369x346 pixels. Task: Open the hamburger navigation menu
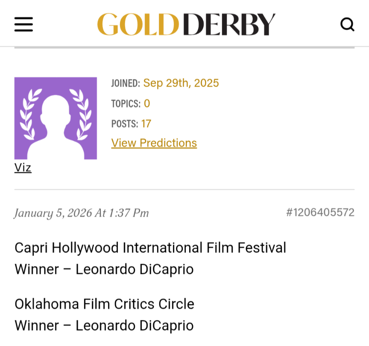pyautogui.click(x=23, y=24)
